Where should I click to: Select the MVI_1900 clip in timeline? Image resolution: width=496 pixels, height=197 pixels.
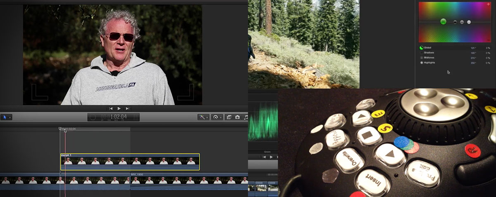(x=189, y=181)
